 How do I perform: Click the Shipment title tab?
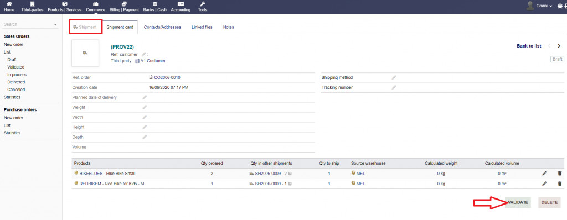(x=85, y=27)
